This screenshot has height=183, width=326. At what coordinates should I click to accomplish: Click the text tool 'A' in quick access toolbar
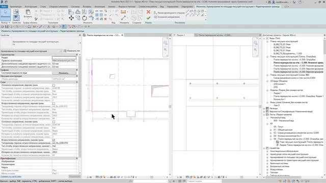pos(49,26)
